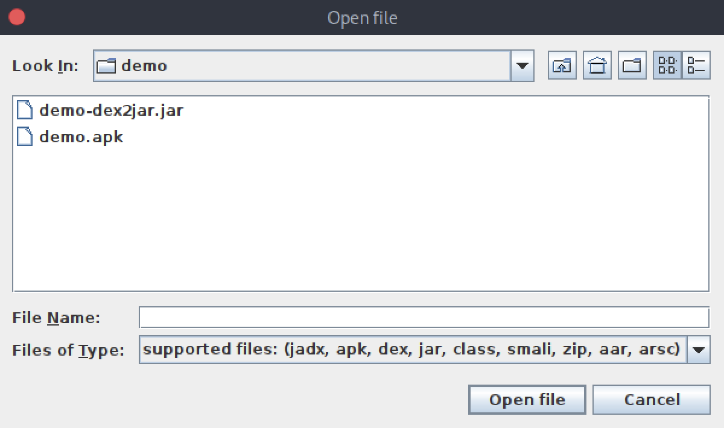The width and height of the screenshot is (724, 428).
Task: Go to the Home directory icon
Action: 597,66
